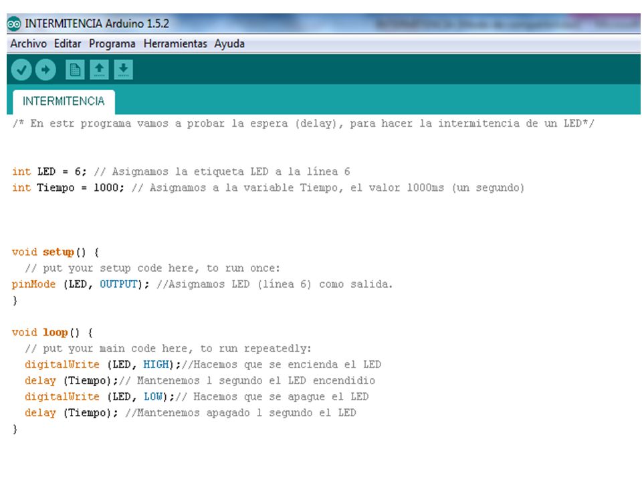Click the 'void loop()' line
This screenshot has height=481, width=642.
tap(52, 333)
